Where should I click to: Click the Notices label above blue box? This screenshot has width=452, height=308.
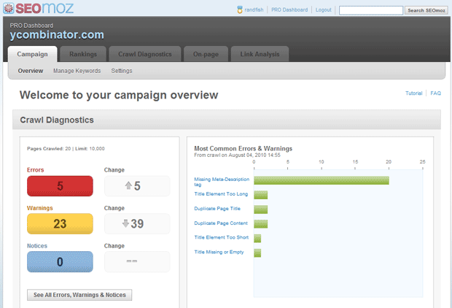coord(37,246)
